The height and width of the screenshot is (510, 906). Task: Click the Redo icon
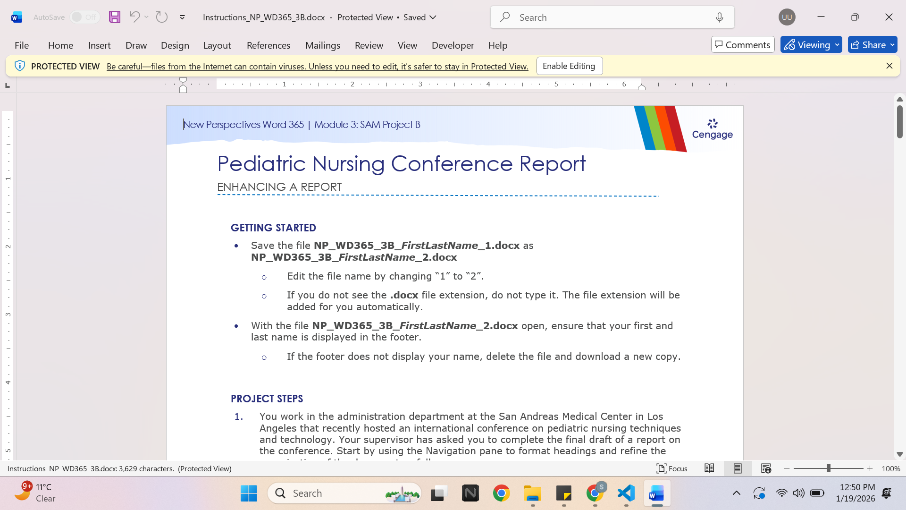tap(162, 17)
